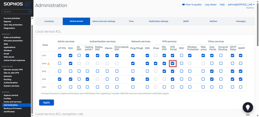This screenshot has width=259, height=117.
Task: Enable Ping/Ping6 for WiFi zone
Action: coord(133,87)
